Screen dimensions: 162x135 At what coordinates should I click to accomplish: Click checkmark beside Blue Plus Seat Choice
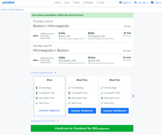69,103
